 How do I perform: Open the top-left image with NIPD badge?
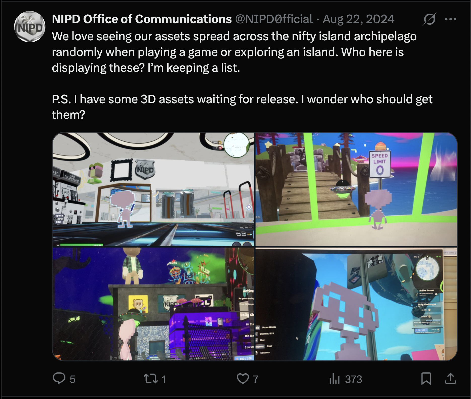click(153, 189)
